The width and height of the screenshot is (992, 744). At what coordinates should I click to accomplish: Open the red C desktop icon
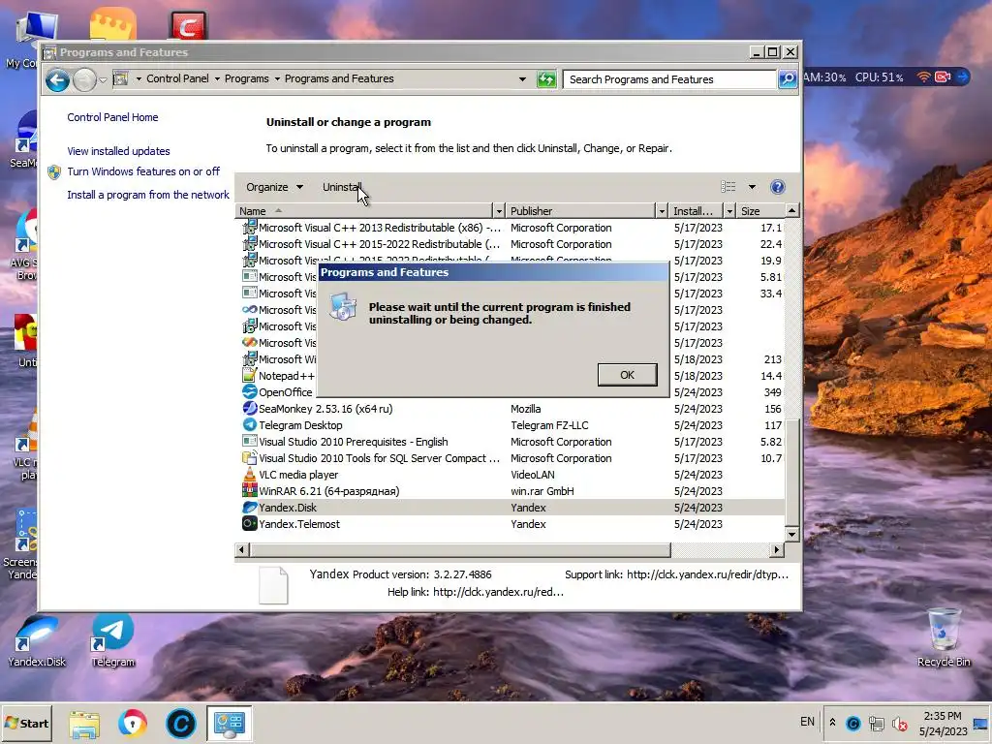click(x=188, y=25)
